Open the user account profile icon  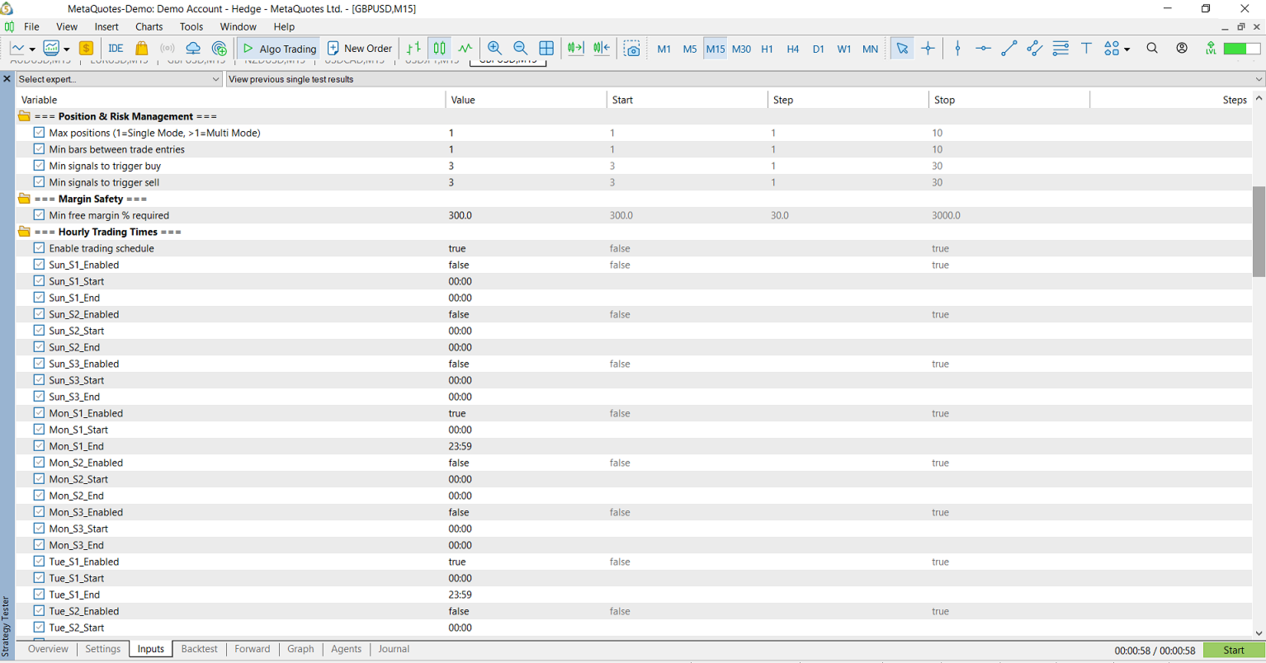point(1182,49)
